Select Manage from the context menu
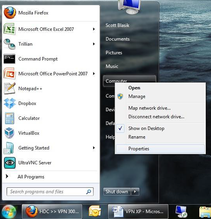 137,96
